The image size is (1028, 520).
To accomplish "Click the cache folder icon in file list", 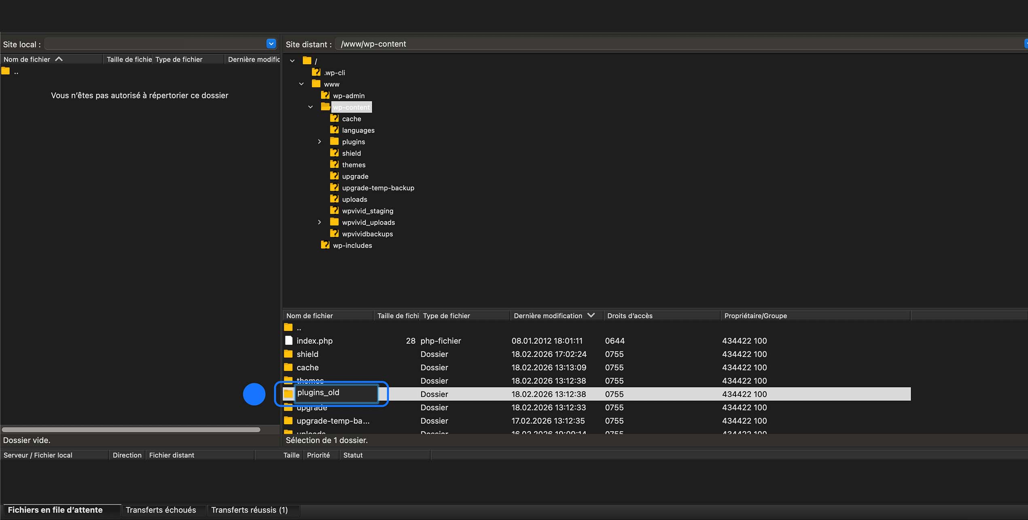I will pos(288,367).
